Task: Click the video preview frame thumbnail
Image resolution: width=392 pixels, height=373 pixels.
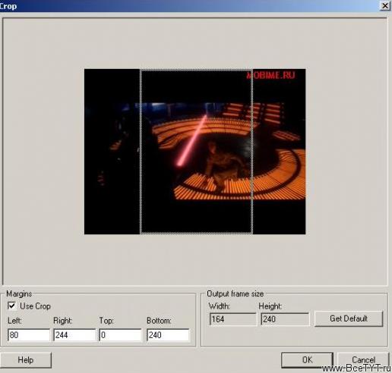Action: 195,152
